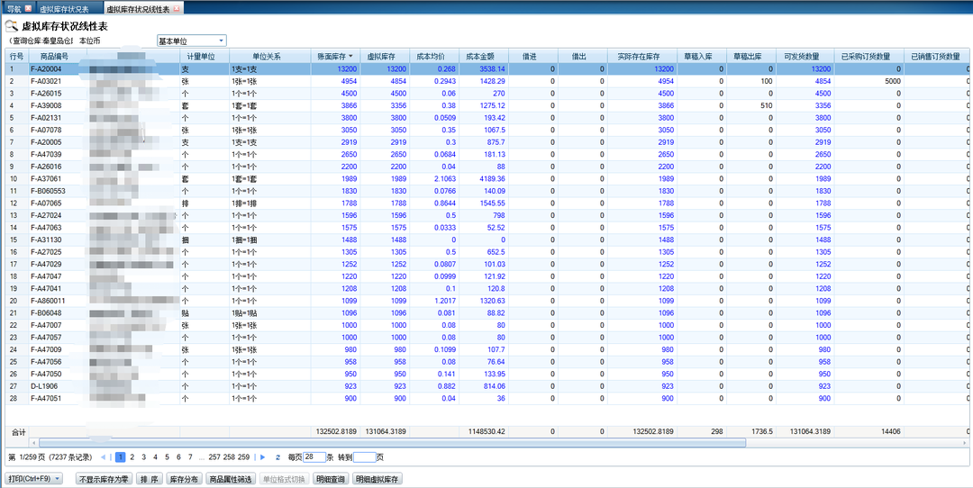
Task: Click the 商品属性筛选 button
Action: [x=231, y=479]
